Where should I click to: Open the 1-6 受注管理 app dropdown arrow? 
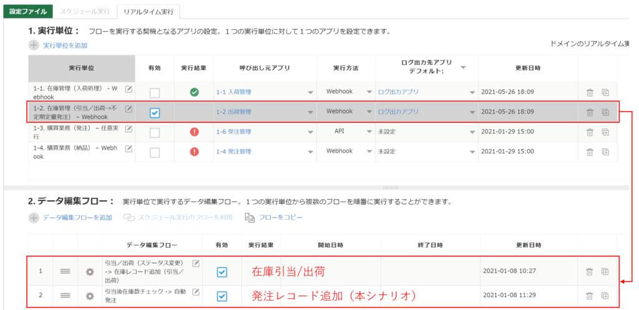(311, 132)
